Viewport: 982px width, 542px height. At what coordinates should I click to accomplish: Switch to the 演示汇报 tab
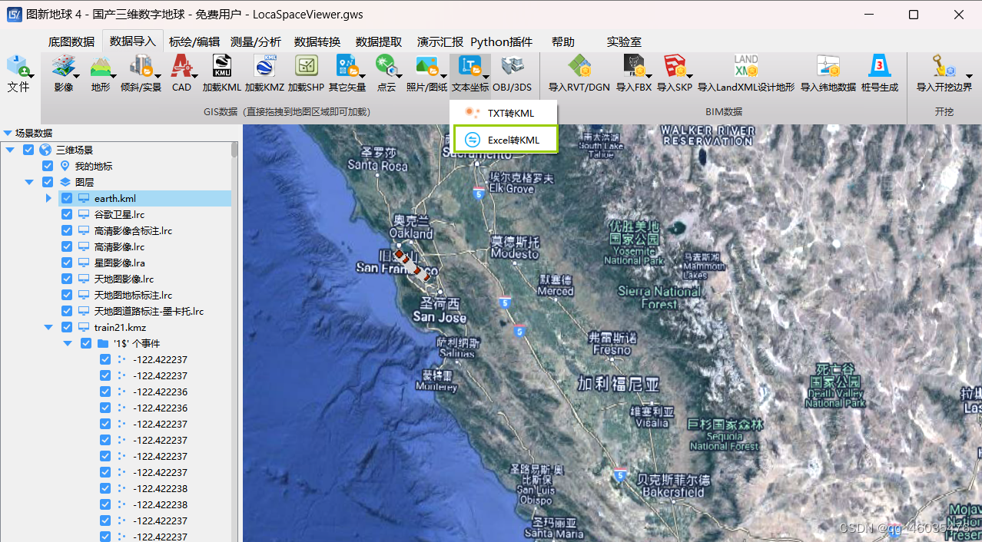(440, 41)
